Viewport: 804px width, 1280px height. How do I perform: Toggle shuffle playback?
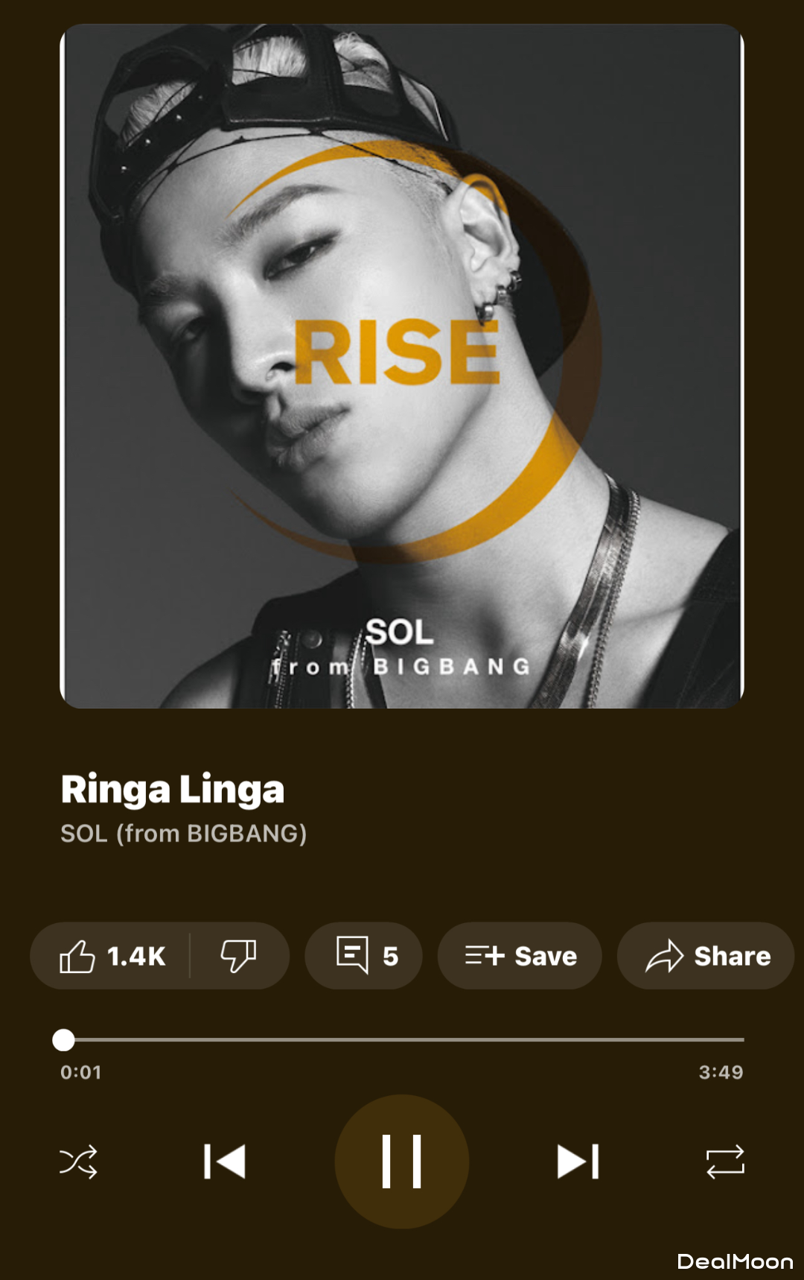point(78,1162)
